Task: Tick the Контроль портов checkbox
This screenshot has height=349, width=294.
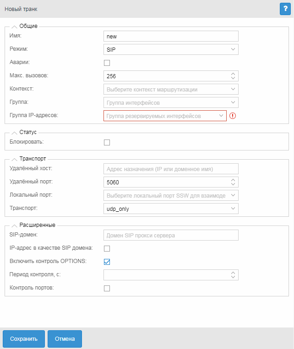Action: tap(107, 289)
